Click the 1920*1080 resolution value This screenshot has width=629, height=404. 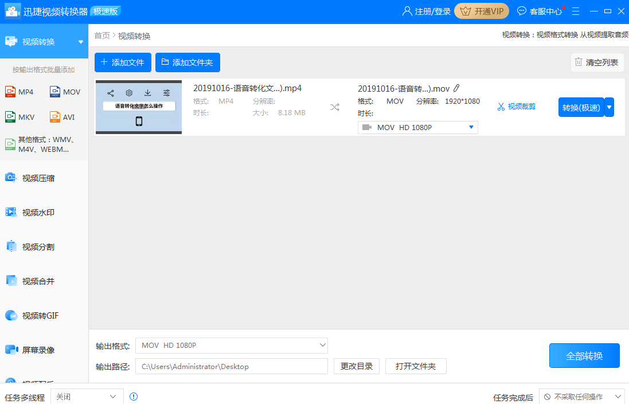pyautogui.click(x=462, y=101)
